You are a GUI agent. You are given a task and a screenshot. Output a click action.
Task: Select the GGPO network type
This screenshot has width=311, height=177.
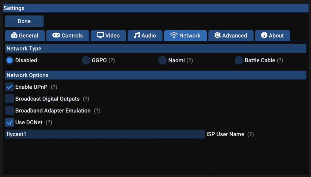click(86, 60)
